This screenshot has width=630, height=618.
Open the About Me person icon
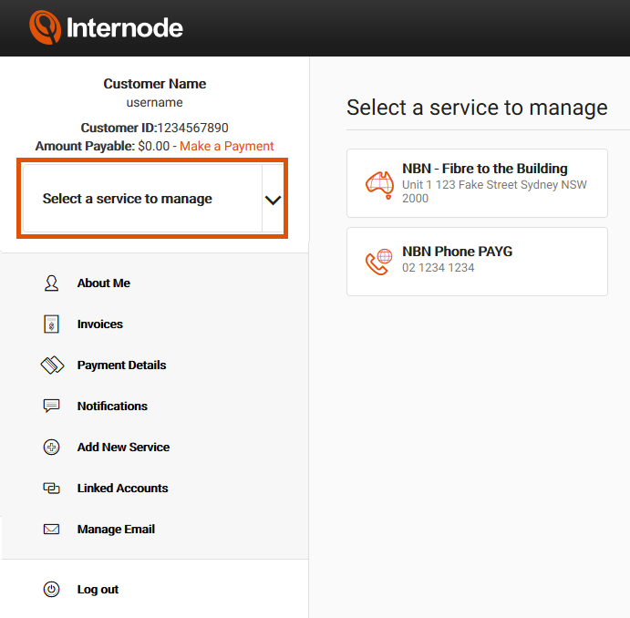coord(51,283)
